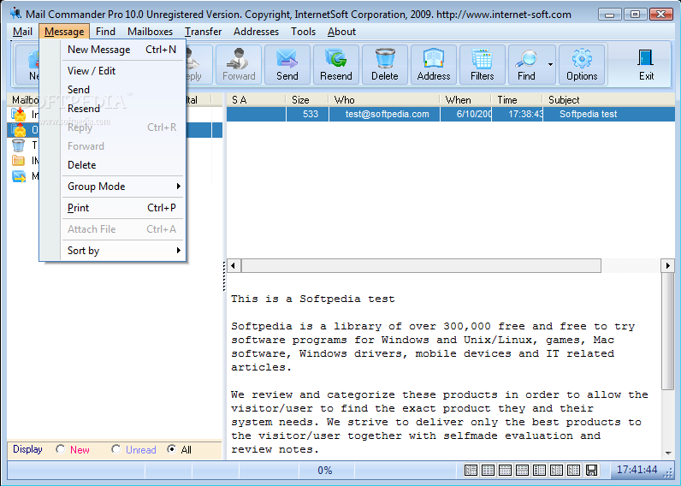
Task: Click the fourth window layout icon in status bar
Action: [x=522, y=470]
